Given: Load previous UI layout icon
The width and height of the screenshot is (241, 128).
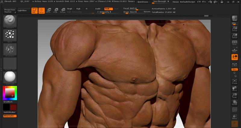Looking at the screenshot, I should [199, 2].
